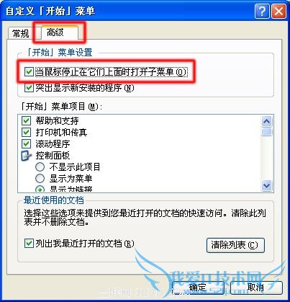290x302 pixels.
Task: Switch to the 常规 tab
Action: [x=21, y=33]
